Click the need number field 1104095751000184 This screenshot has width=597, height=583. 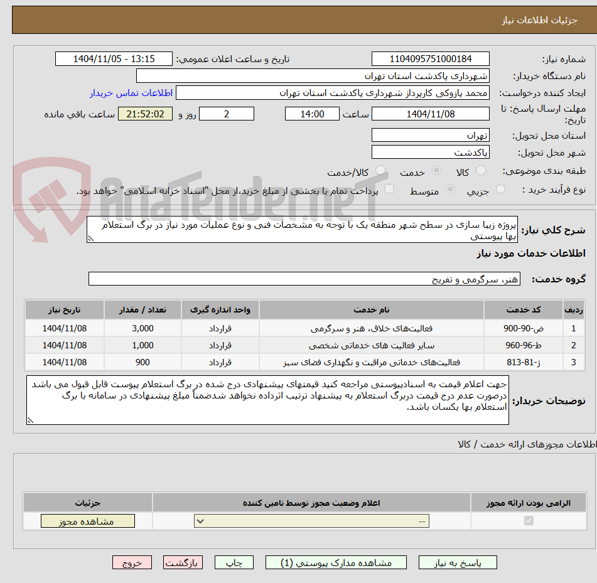(430, 59)
